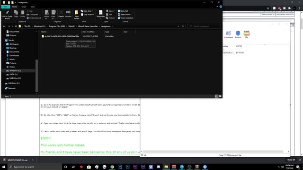The width and height of the screenshot is (303, 170).
Task: Switch to the Share ribbon tab
Action: tap(24, 7)
